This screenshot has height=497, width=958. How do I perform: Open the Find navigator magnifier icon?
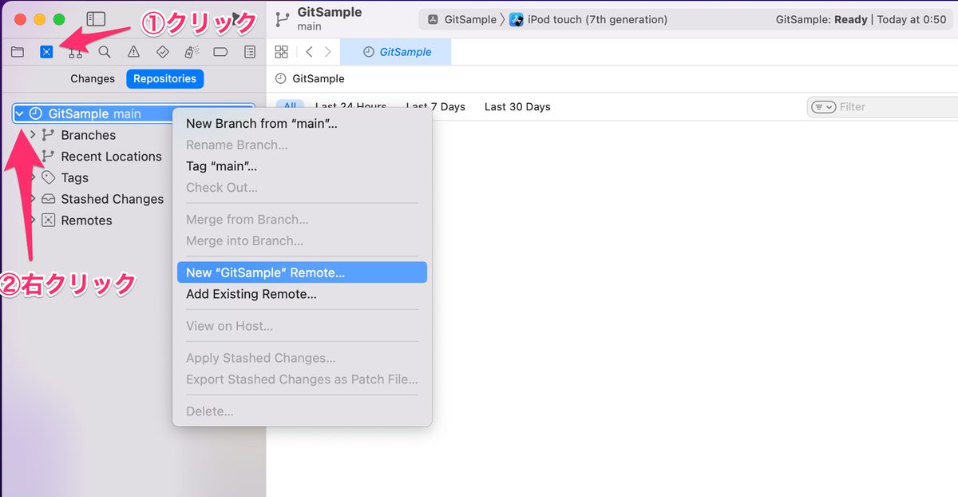[105, 52]
